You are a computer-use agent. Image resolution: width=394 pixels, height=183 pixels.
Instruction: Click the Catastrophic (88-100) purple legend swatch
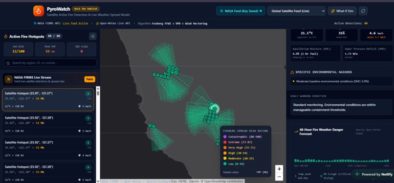[225, 137]
